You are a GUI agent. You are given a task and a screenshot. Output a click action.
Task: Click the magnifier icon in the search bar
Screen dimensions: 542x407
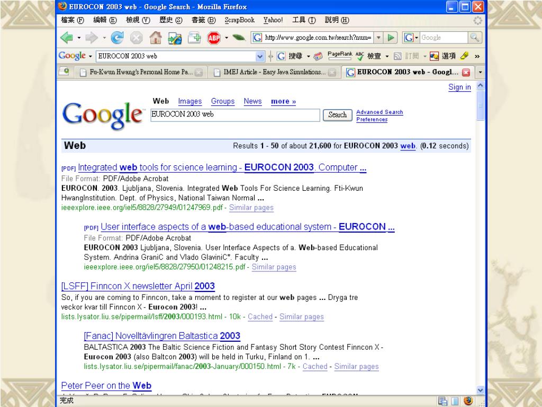pyautogui.click(x=475, y=38)
